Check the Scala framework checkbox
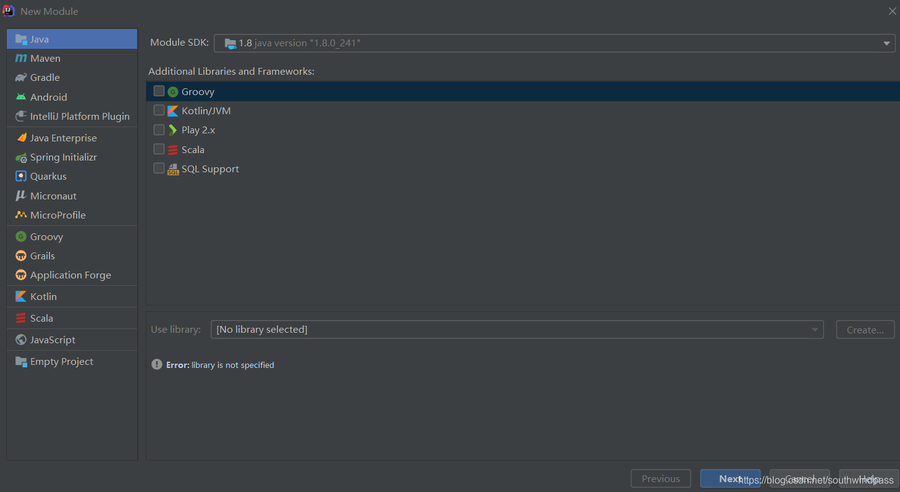The height and width of the screenshot is (492, 900). coord(159,149)
